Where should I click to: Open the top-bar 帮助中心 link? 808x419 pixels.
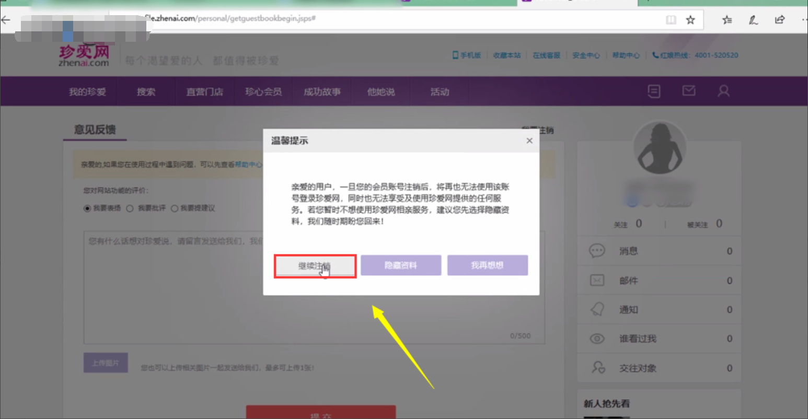coord(626,55)
